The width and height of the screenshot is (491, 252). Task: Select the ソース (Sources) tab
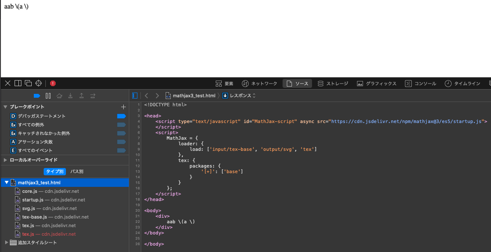pyautogui.click(x=297, y=84)
